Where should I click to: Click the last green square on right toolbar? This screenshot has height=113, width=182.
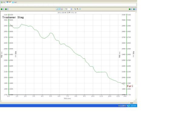(x=134, y=9)
